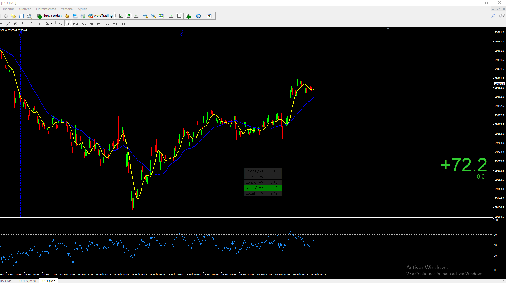Expand the chart templates dropdown arrow

pos(213,16)
